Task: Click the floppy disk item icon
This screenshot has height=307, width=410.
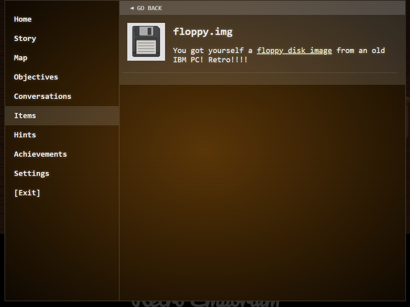Action: (146, 42)
